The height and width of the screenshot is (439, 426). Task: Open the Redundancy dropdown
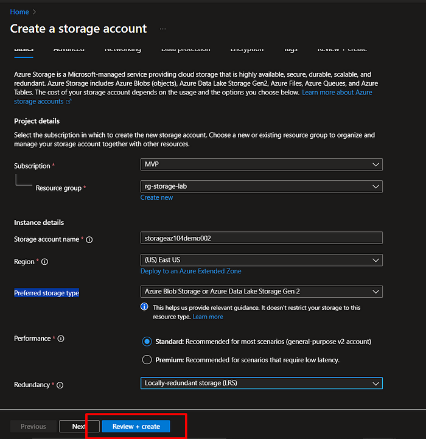[x=261, y=383]
